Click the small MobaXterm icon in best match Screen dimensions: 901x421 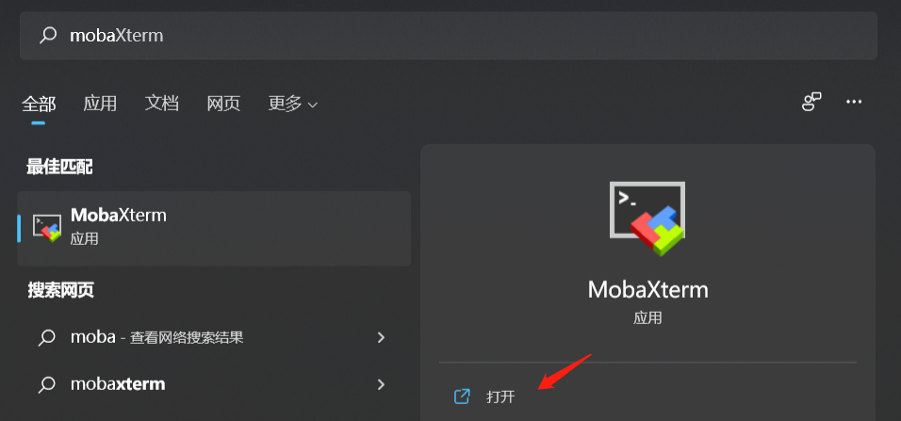click(47, 229)
